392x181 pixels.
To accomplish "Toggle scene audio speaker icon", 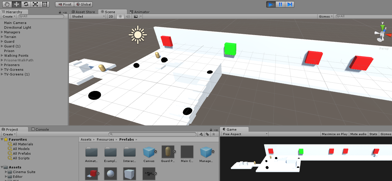I will 128,17.
